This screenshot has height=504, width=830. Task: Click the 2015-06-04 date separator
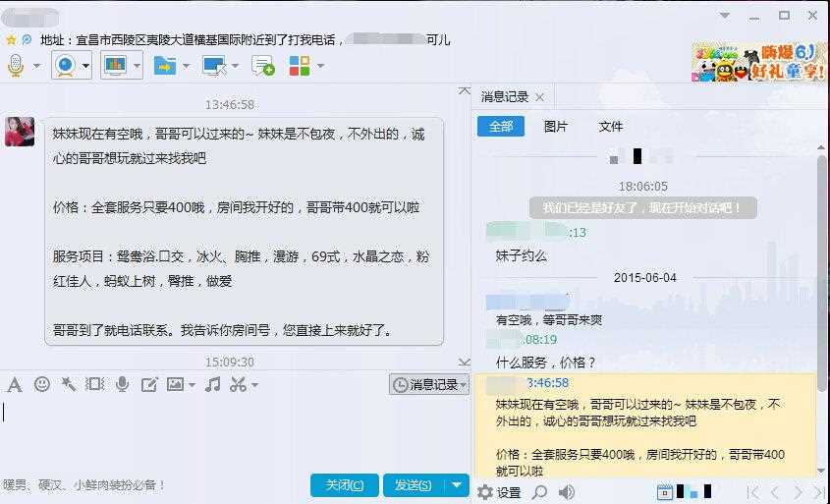[x=644, y=277]
